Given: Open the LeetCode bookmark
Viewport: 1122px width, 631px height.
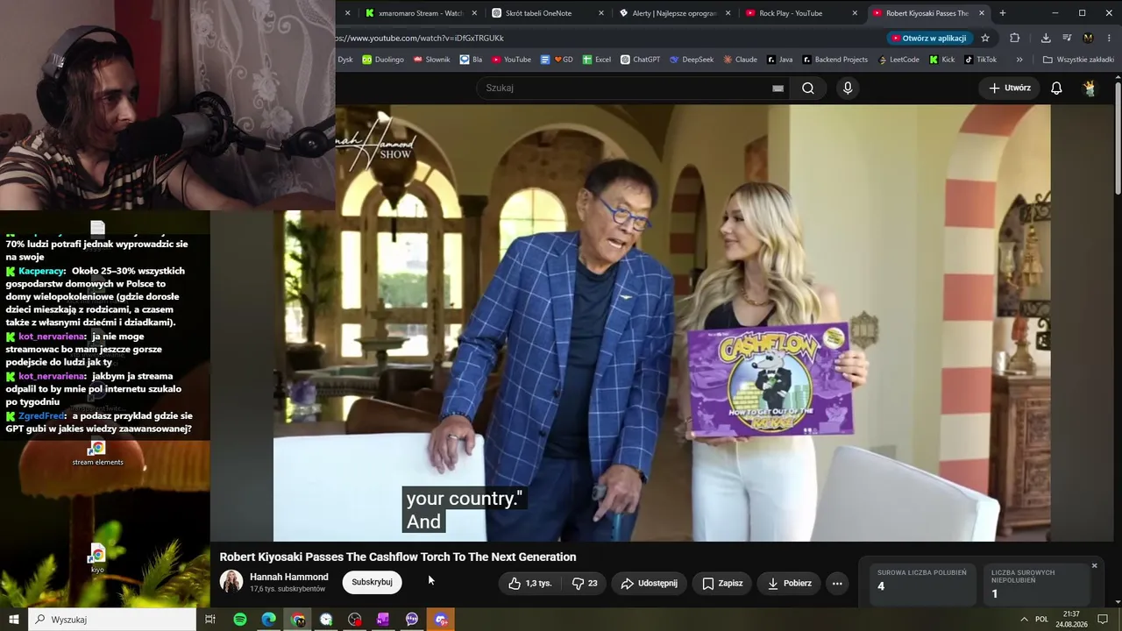Looking at the screenshot, I should tap(898, 60).
